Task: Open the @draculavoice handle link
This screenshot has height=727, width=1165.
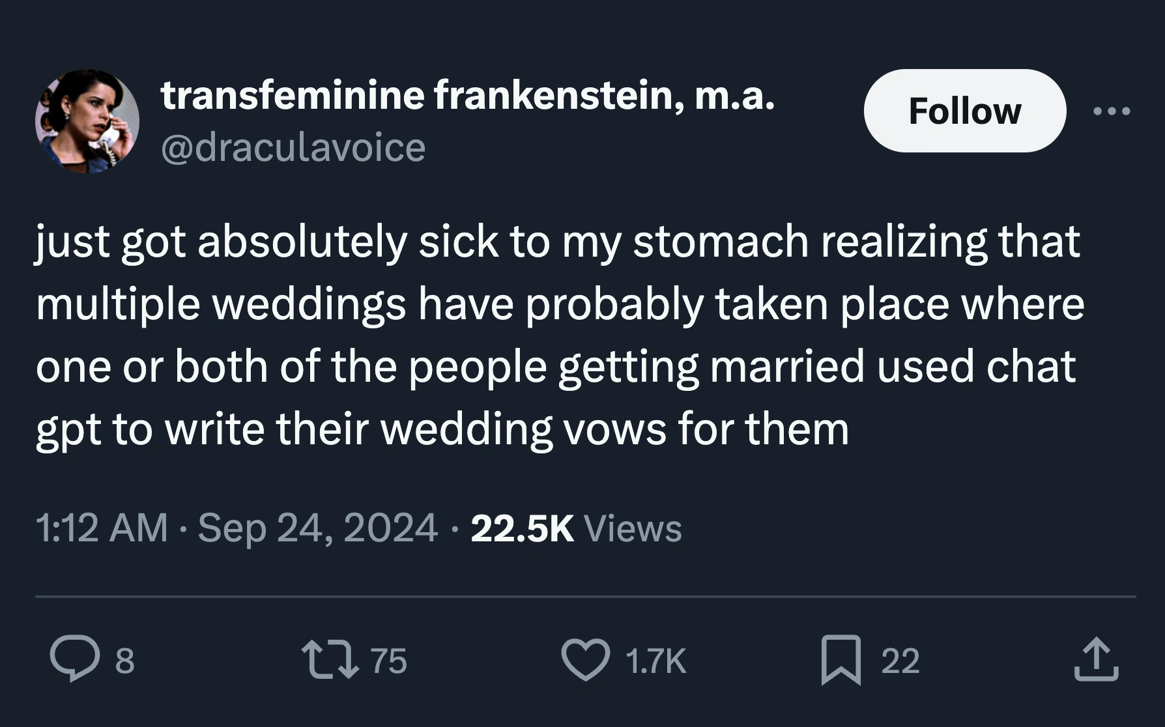Action: click(293, 147)
